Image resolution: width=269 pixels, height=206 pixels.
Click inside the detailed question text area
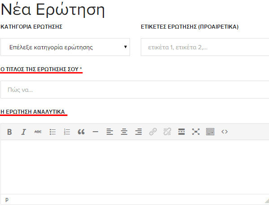click(x=134, y=167)
